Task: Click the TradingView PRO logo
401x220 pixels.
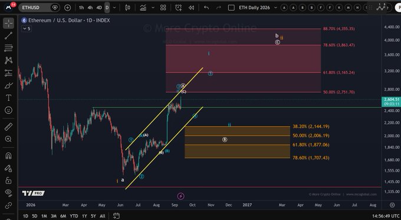Action: pos(33,193)
